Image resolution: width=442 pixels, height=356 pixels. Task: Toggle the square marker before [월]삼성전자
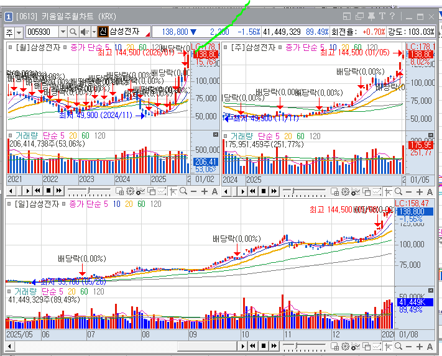[x=11, y=47]
